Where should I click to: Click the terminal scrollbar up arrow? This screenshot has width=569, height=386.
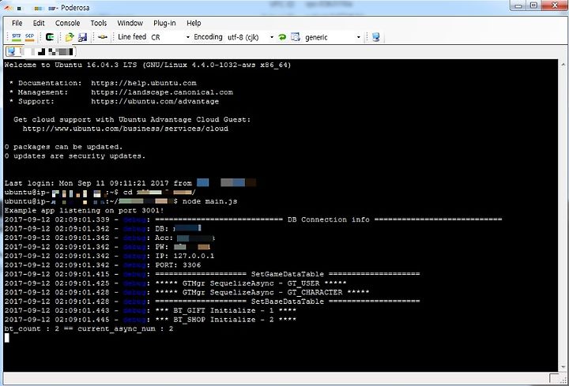(x=563, y=65)
